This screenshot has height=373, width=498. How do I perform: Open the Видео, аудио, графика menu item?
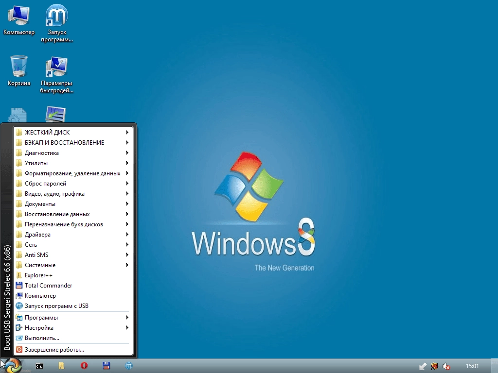coord(73,193)
